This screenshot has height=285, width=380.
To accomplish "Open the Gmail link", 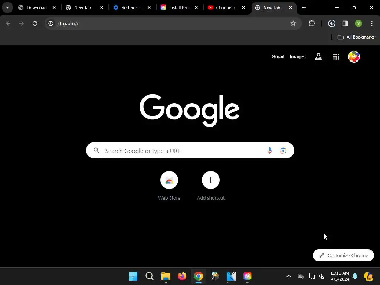I will tap(278, 57).
